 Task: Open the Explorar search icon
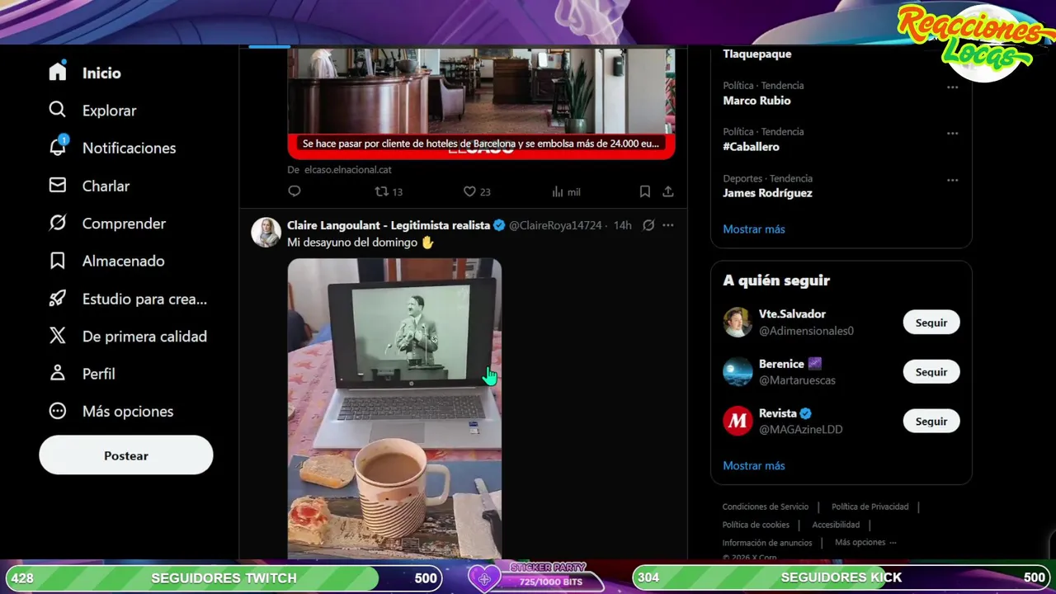(x=57, y=110)
